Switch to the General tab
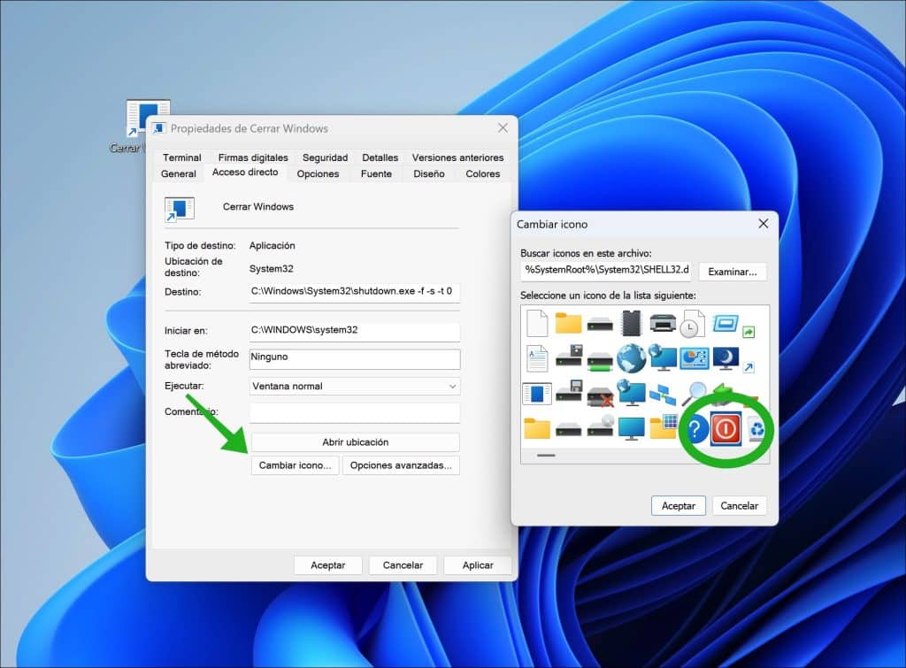Screen dimensions: 906x668 coord(179,173)
